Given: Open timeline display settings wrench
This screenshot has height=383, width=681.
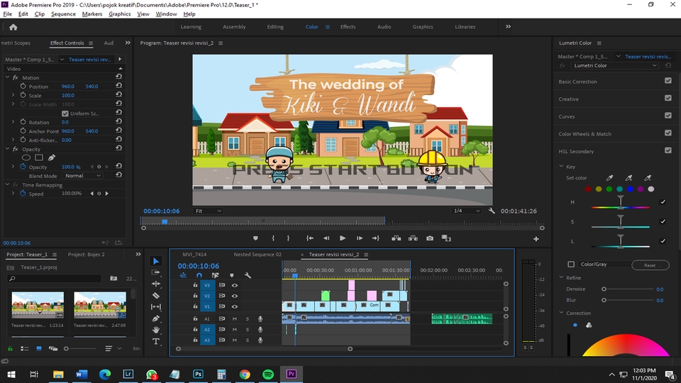Looking at the screenshot, I should click(248, 275).
